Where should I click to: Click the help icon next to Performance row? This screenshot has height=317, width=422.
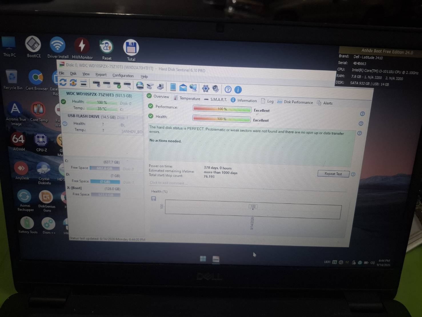(362, 114)
